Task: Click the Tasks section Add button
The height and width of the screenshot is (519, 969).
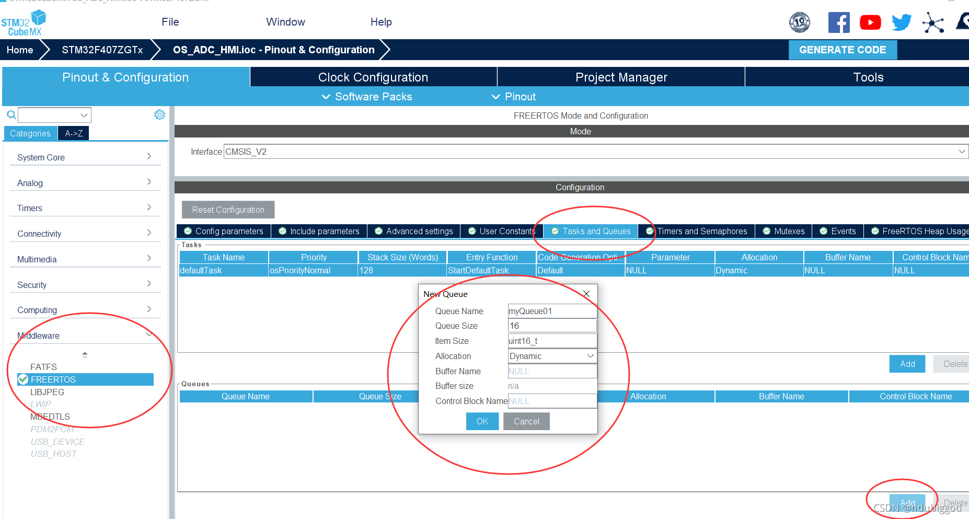Action: (x=907, y=364)
